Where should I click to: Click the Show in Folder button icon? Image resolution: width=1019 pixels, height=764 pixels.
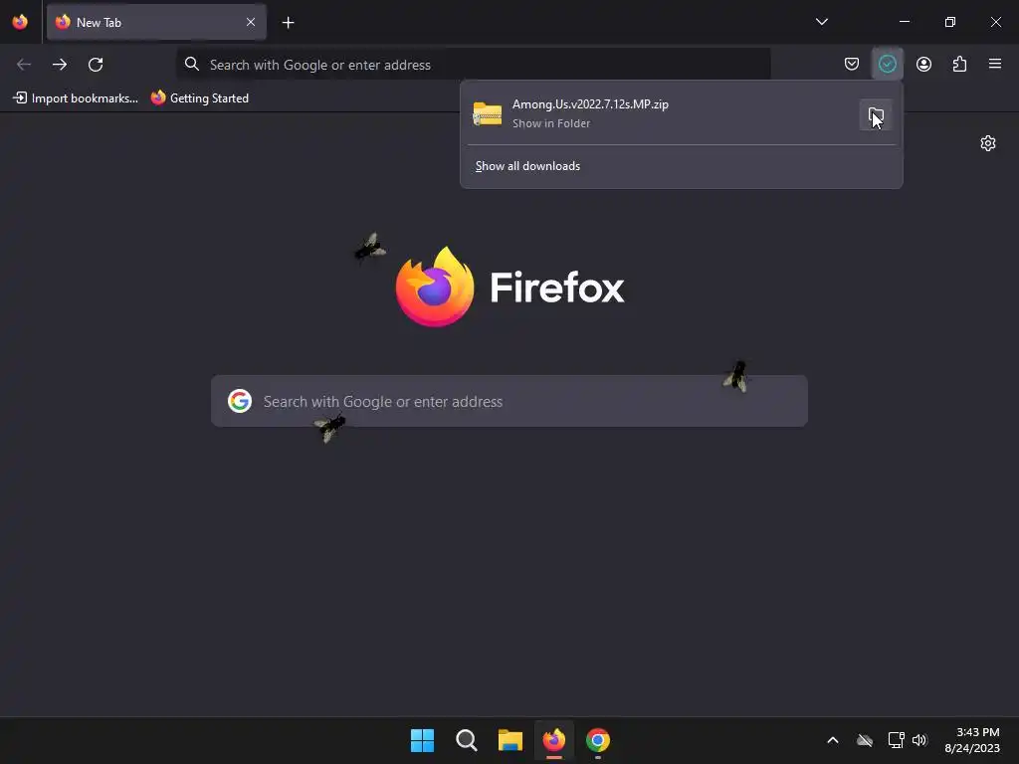coord(876,115)
